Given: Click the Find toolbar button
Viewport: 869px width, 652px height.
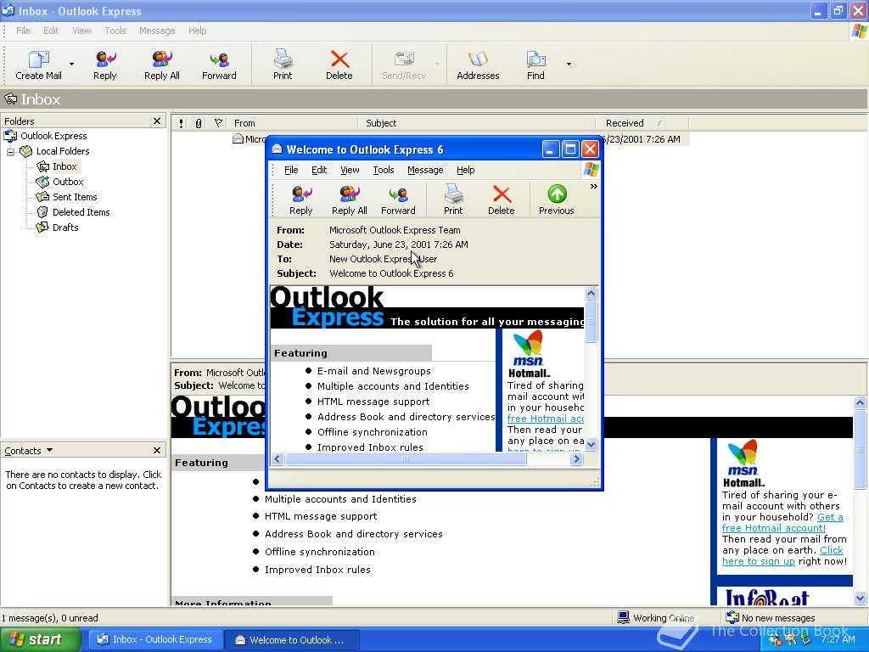Looking at the screenshot, I should (535, 65).
